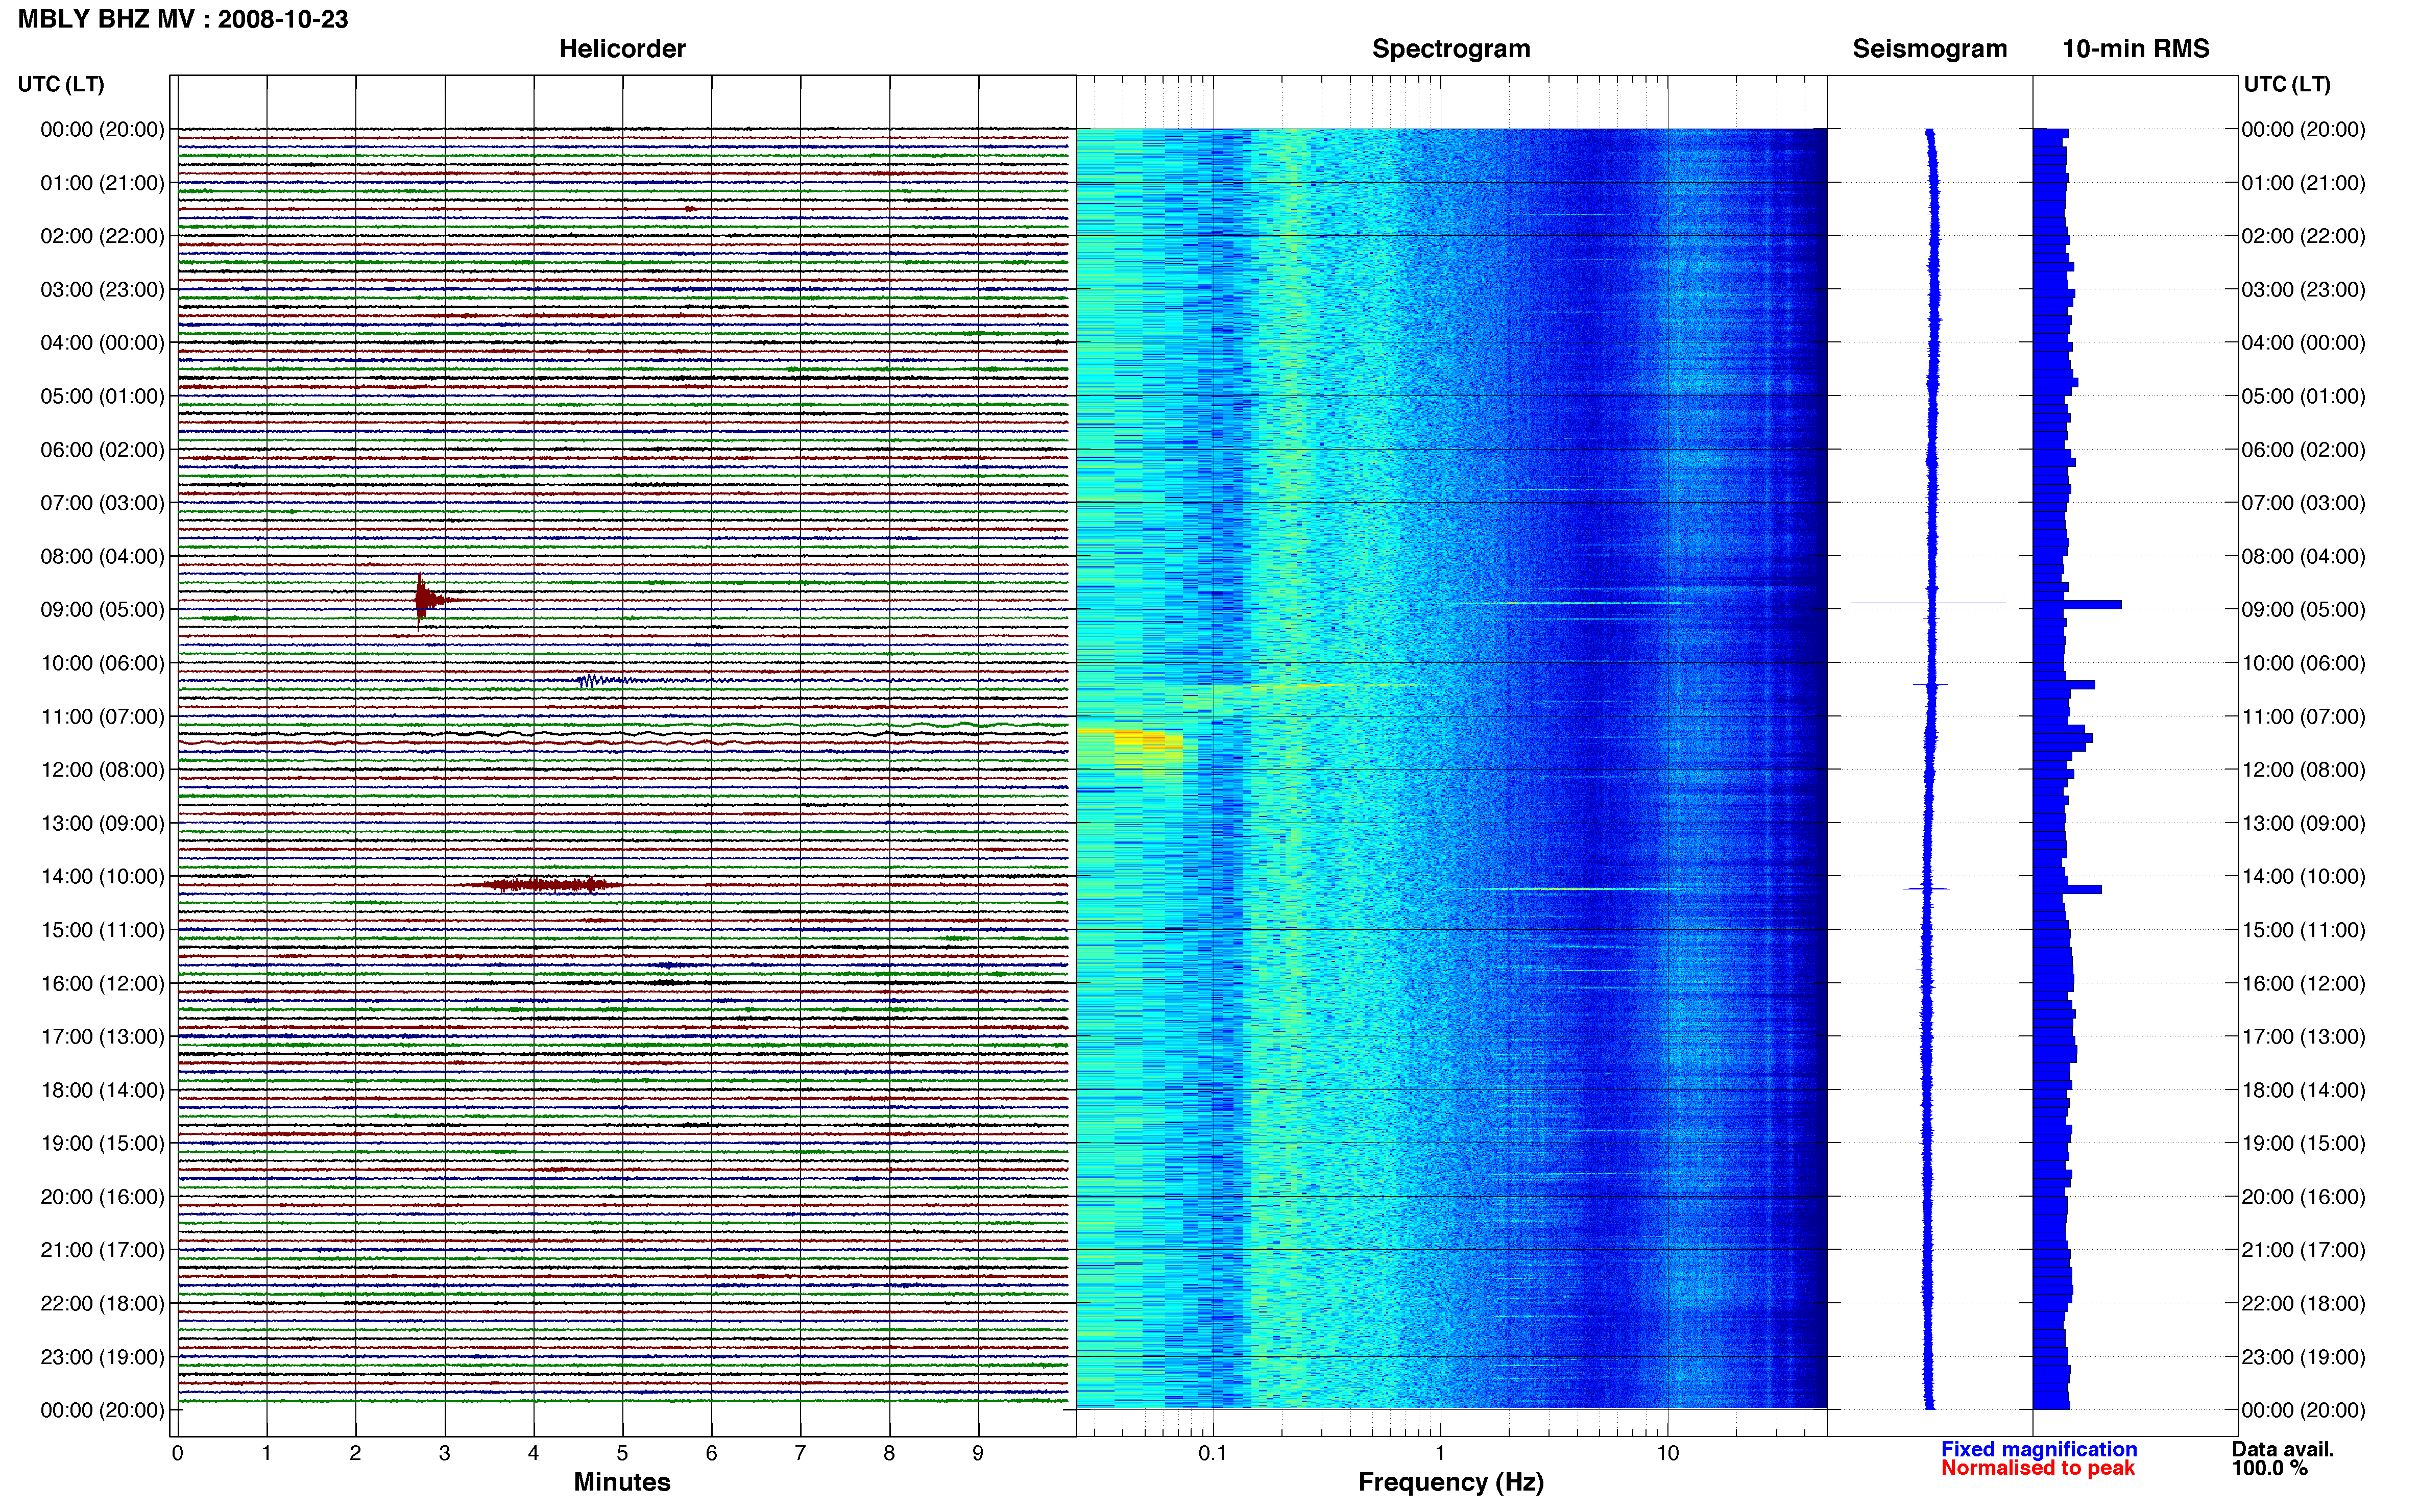Click Helicorder time label '23:00 (19:00)'
2420x1512 pixels.
point(102,1357)
